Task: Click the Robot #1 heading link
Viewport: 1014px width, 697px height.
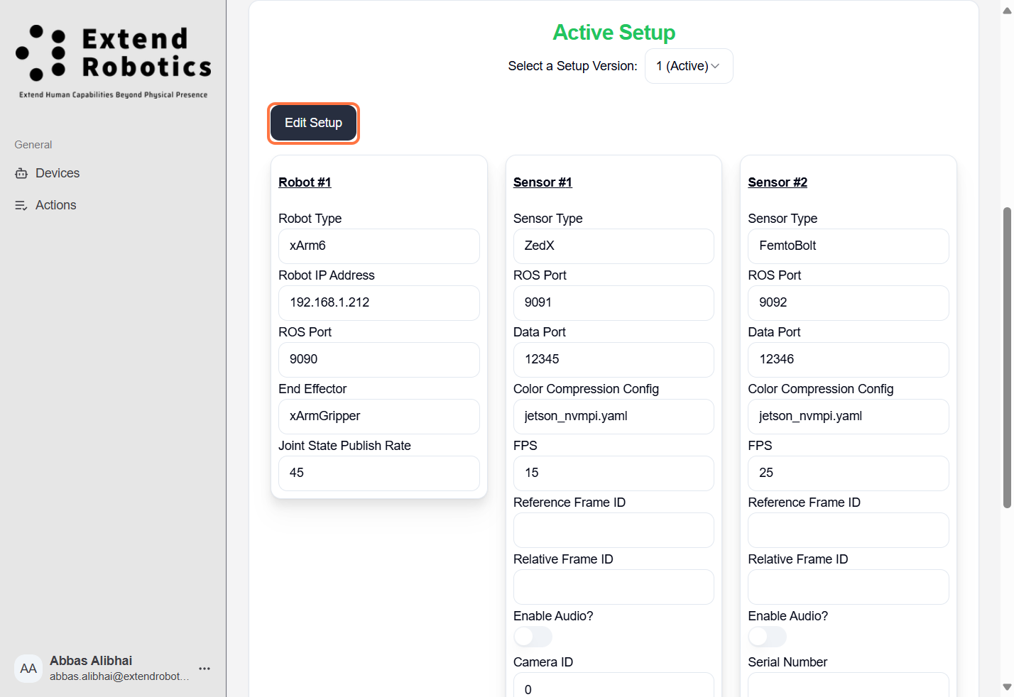Action: 305,182
